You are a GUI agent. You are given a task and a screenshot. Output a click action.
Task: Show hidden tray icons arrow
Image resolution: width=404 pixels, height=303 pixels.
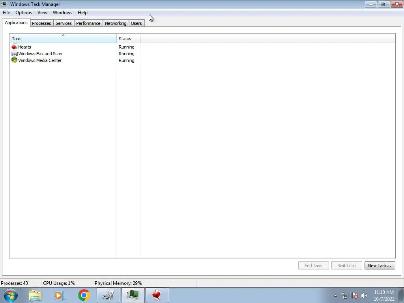(x=335, y=296)
